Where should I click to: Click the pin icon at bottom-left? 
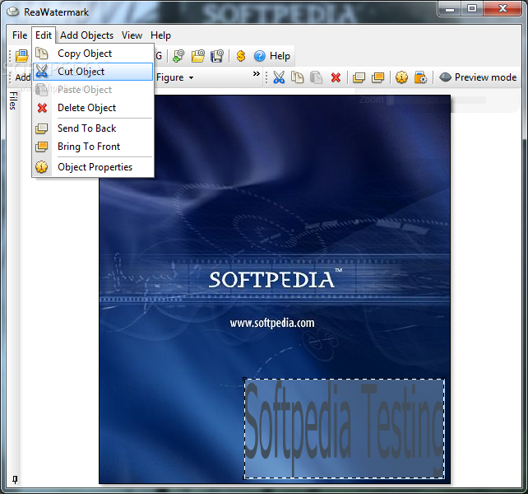pyautogui.click(x=15, y=479)
